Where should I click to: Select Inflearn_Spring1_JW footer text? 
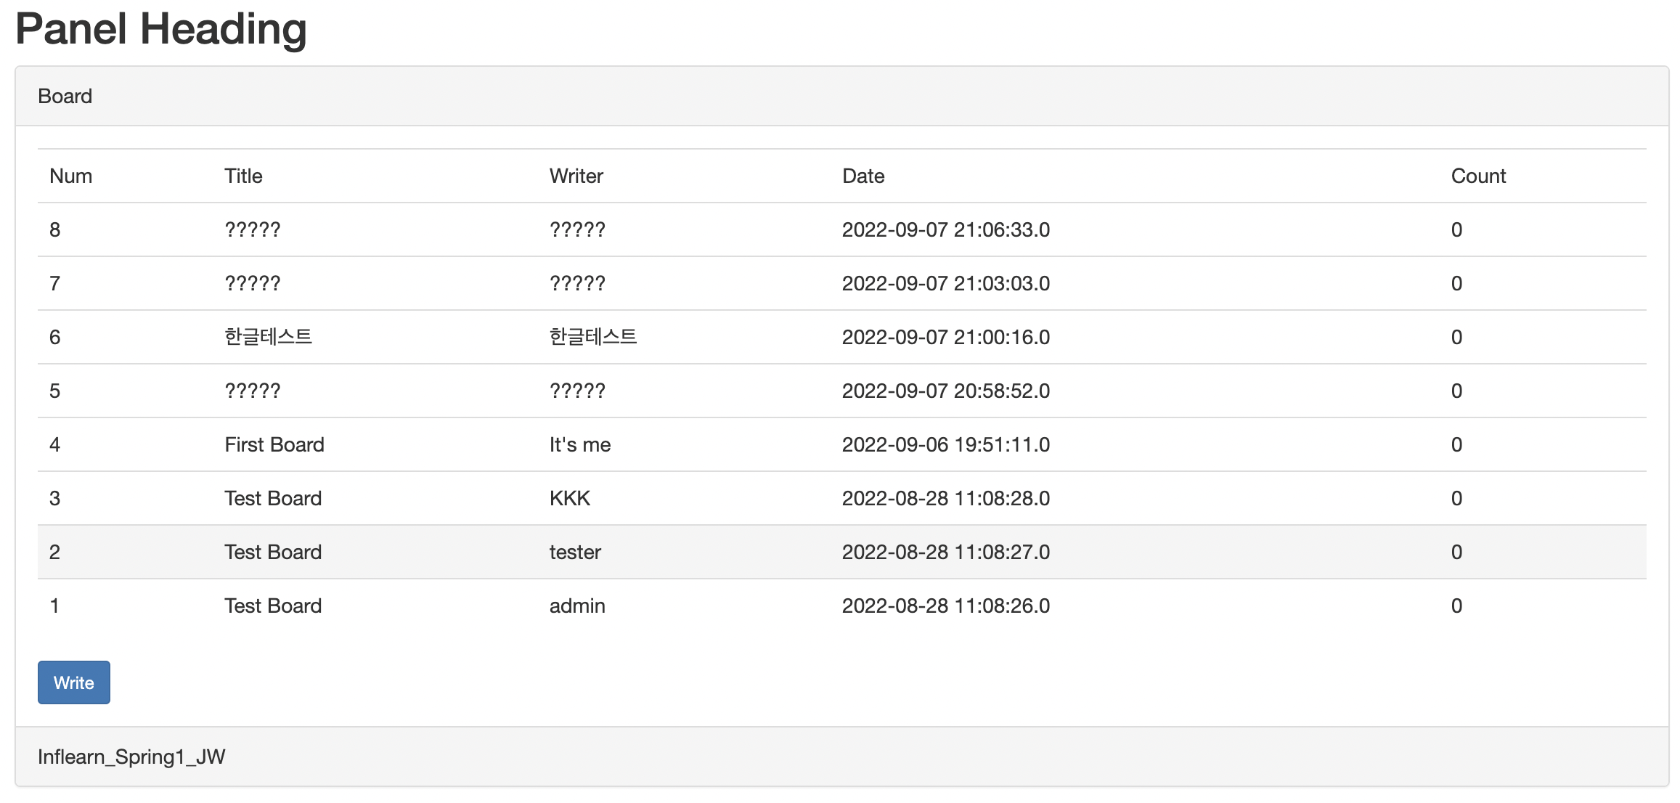coord(131,757)
